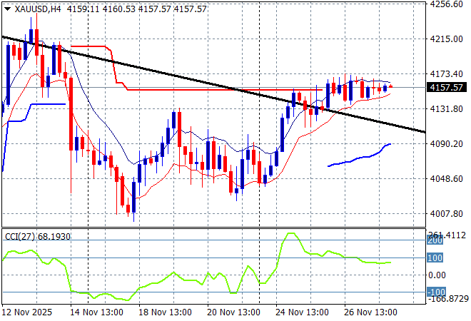This screenshot has height=321, width=471.
Task: Select the 4007.80 price scale label
Action: coord(446,214)
